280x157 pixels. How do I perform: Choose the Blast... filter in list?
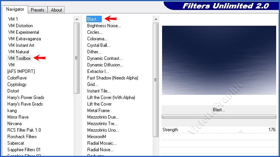click(94, 19)
